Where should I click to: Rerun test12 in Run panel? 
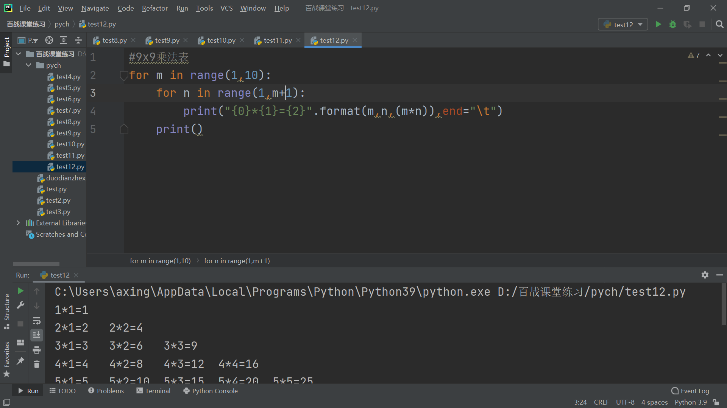click(21, 291)
